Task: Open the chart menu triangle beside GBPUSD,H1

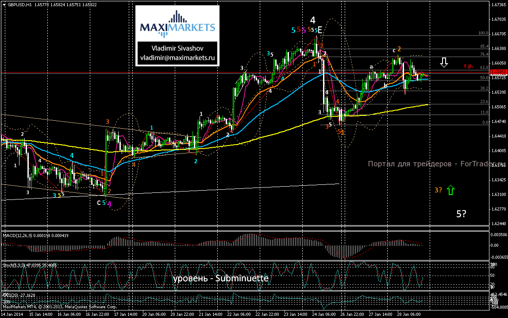Action: pos(4,4)
